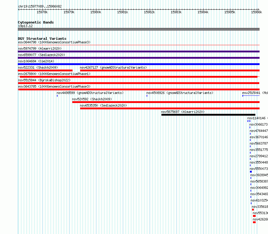The width and height of the screenshot is (268, 234).
Task: Click the esv3644798 (1000GenomesConsortiumPhase3) label
Action: [x=54, y=42]
